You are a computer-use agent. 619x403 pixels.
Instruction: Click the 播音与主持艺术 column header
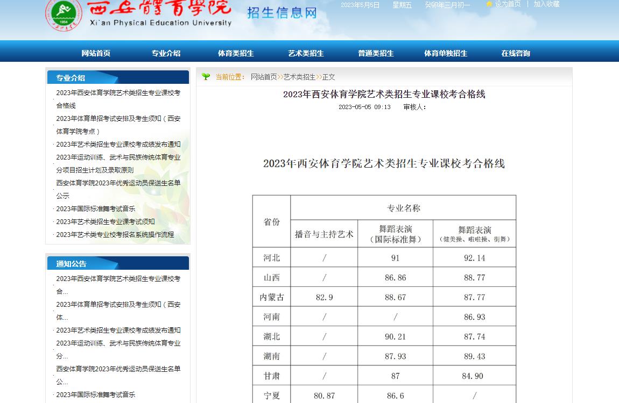[324, 234]
